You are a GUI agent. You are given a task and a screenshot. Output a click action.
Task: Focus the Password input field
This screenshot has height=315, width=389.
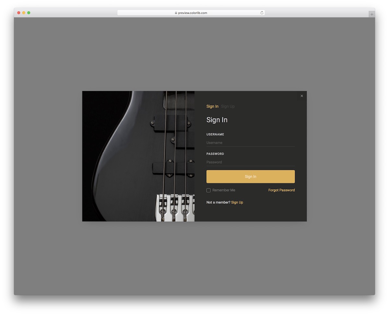tap(250, 162)
